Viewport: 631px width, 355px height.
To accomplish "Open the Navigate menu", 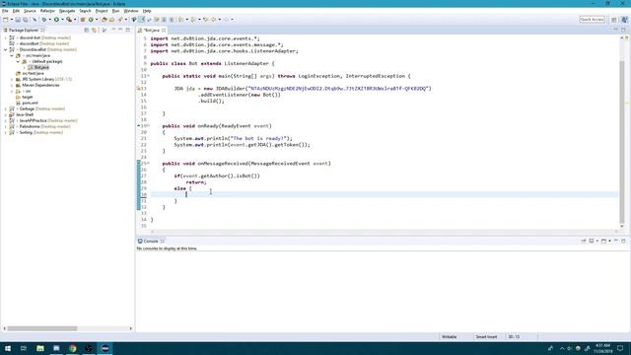I will (x=67, y=11).
